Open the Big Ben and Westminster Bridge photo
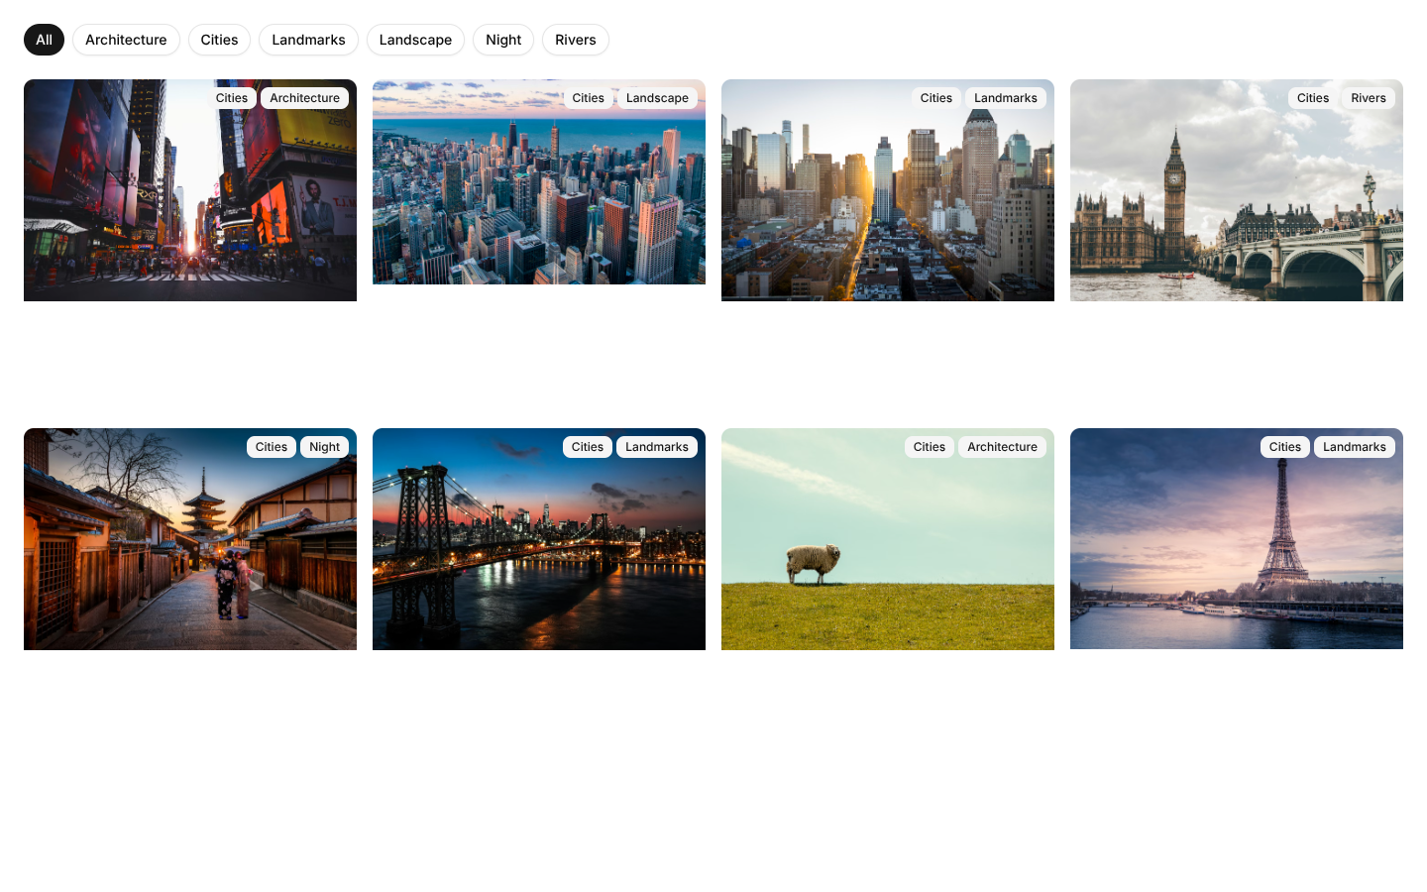Viewport: 1427px width, 892px height. tap(1237, 190)
